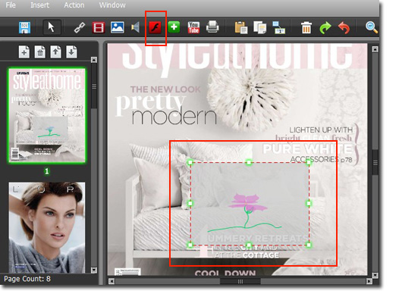The width and height of the screenshot is (399, 303).
Task: Move page up in thumbnail panel
Action: click(x=55, y=52)
